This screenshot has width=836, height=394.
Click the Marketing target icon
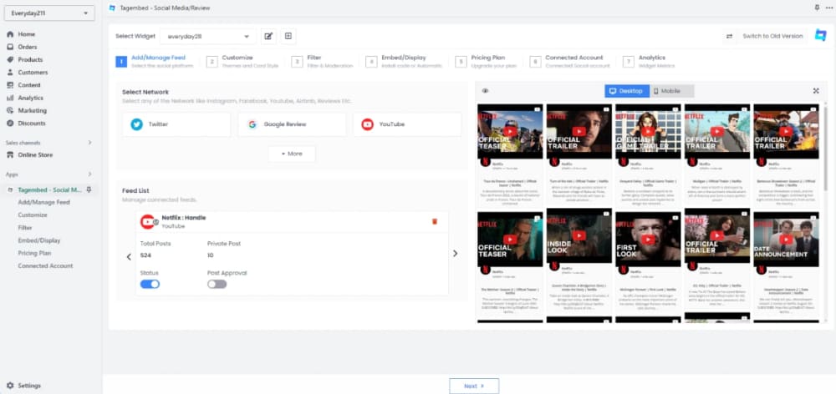point(10,111)
